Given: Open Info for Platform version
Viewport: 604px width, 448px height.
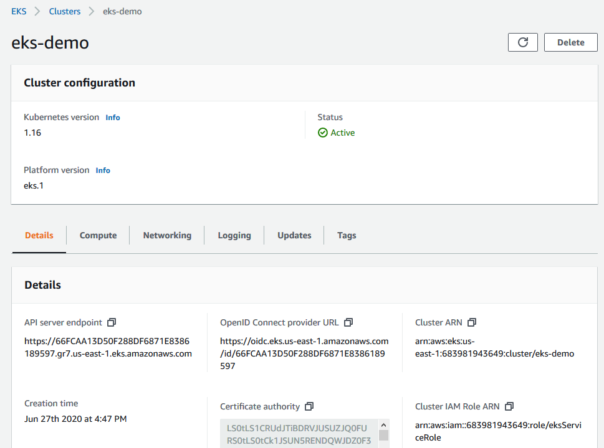Looking at the screenshot, I should (103, 170).
